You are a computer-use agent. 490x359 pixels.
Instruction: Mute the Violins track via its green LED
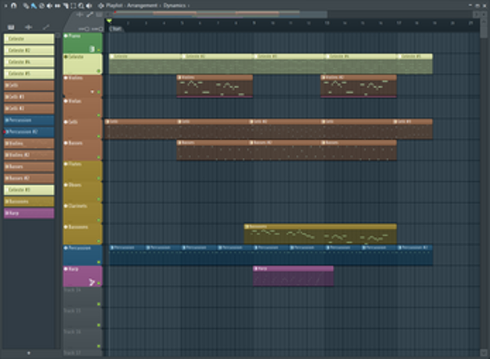[99, 92]
